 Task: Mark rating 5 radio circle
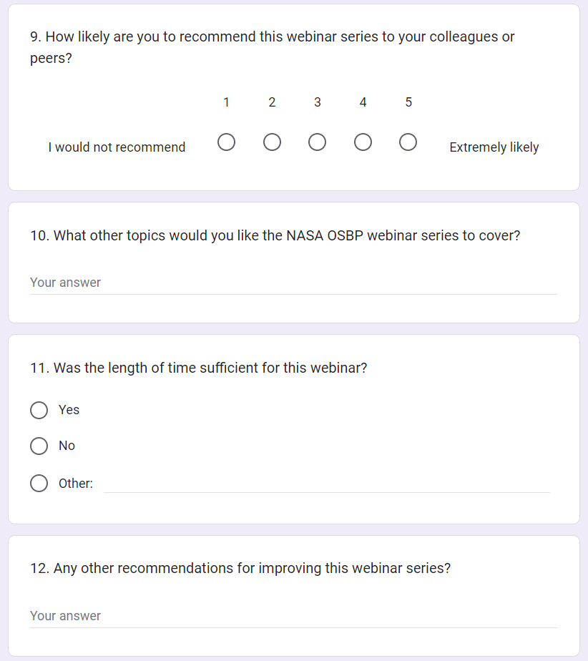point(408,143)
